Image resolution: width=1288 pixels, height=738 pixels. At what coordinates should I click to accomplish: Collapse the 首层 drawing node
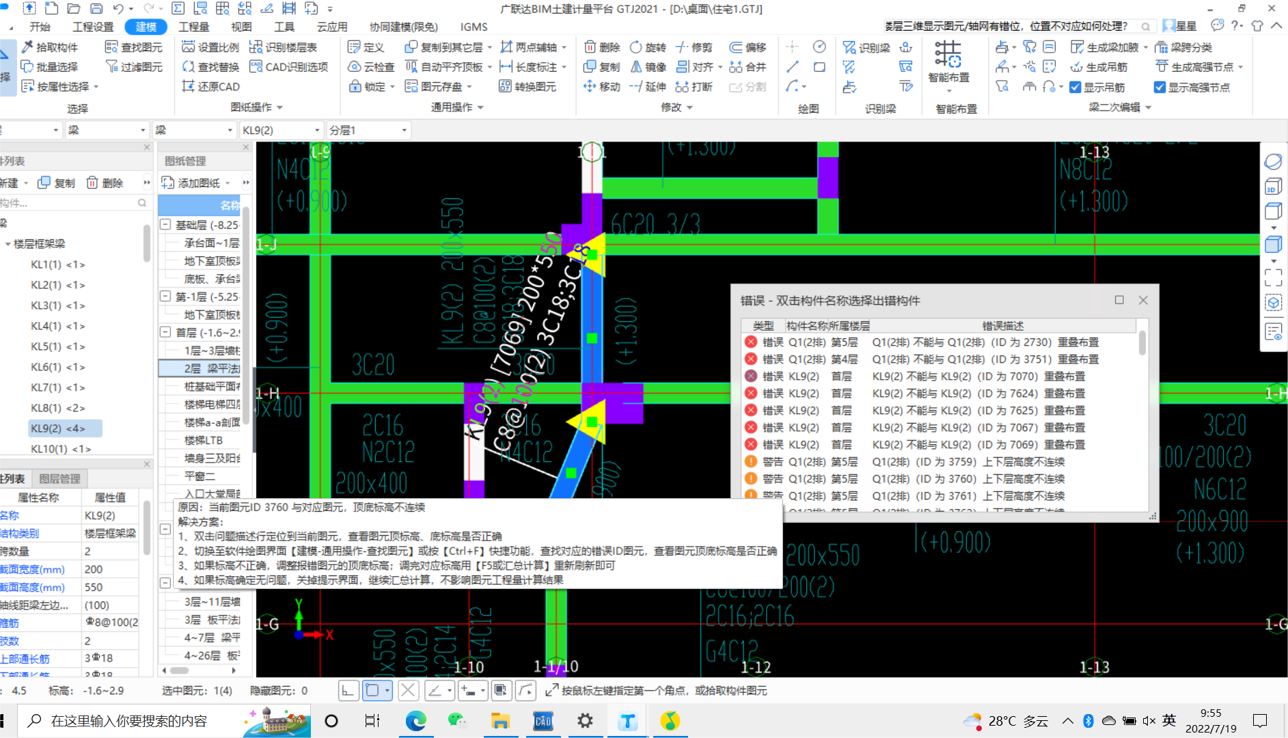[165, 332]
